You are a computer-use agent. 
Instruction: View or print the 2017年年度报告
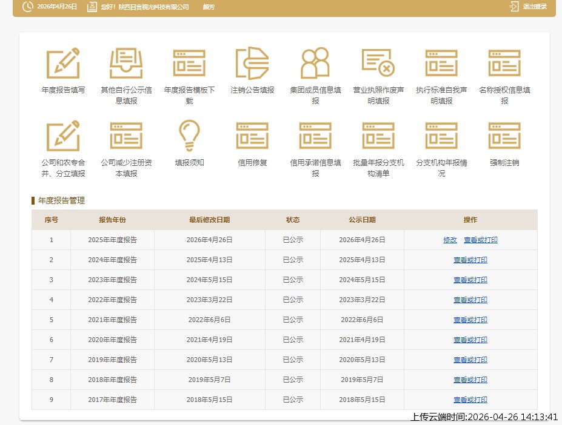pos(470,400)
